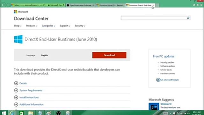Click the circular Run Microsoft Update icon

coord(158,80)
